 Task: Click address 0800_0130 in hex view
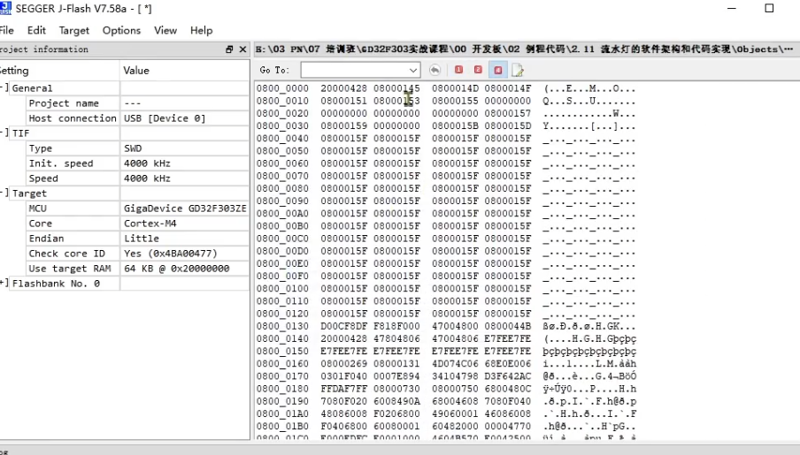click(282, 326)
